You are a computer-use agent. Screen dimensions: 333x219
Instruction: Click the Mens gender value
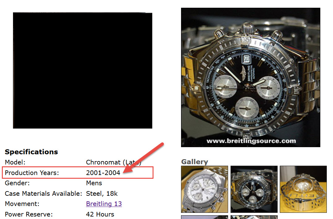[94, 183]
